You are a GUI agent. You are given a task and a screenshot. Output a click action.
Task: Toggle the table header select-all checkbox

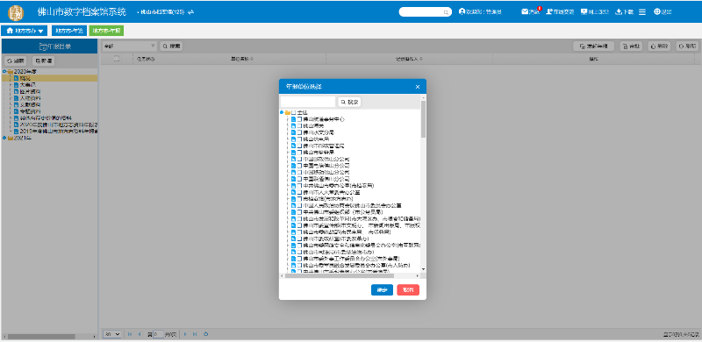117,59
